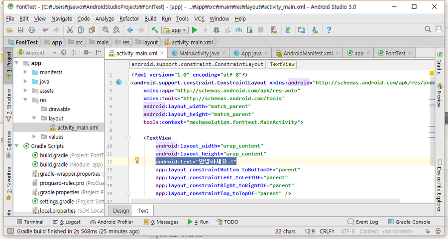Stop the run with the square stop icon
Screen dimensions: 448x239
point(260,30)
